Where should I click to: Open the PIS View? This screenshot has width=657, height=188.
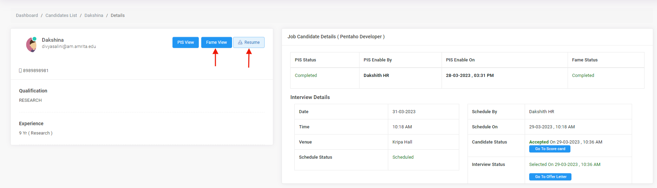(x=186, y=42)
